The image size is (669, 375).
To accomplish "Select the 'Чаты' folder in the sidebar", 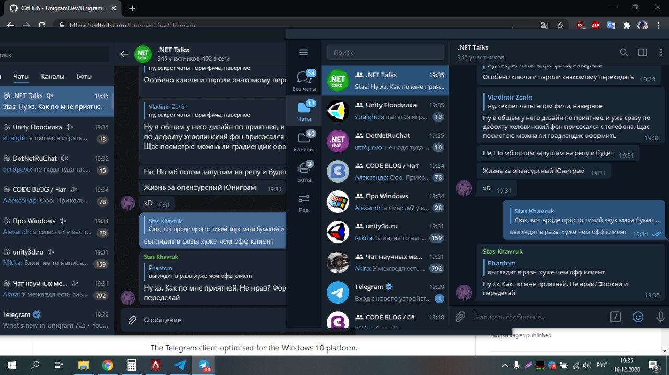I will (x=304, y=111).
